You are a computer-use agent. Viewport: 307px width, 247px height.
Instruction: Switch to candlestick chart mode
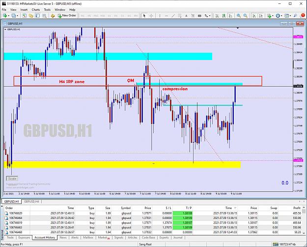(x=224, y=16)
